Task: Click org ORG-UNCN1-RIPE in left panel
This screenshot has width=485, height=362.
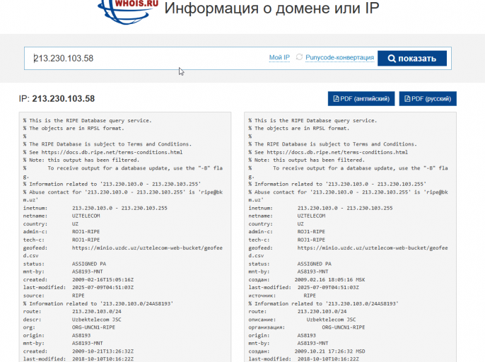Action: coord(69,327)
